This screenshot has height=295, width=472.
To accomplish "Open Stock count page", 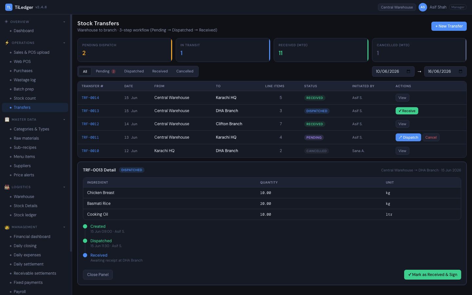I will tap(35, 98).
